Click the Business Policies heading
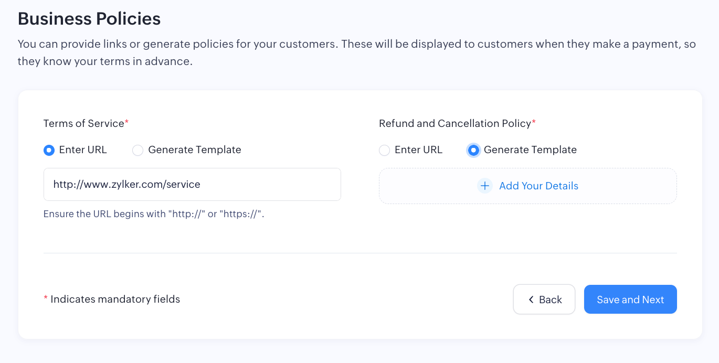This screenshot has height=363, width=719. 89,19
